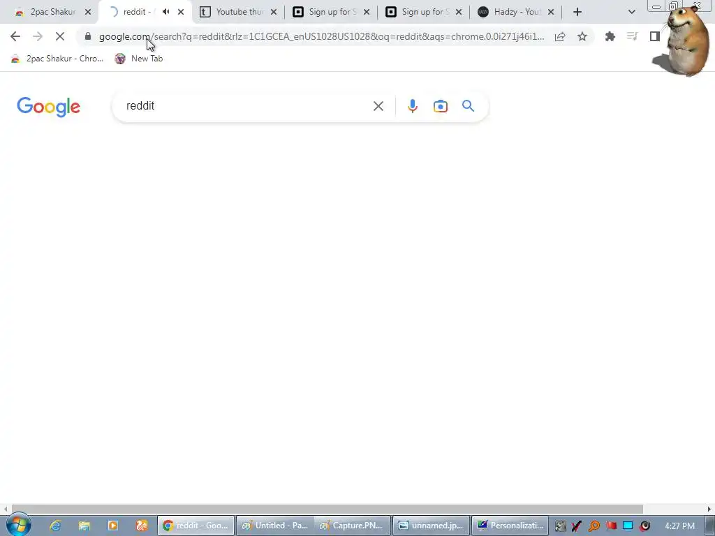This screenshot has width=715, height=536.
Task: Click the system clock showing 4:27 PM
Action: 679,526
